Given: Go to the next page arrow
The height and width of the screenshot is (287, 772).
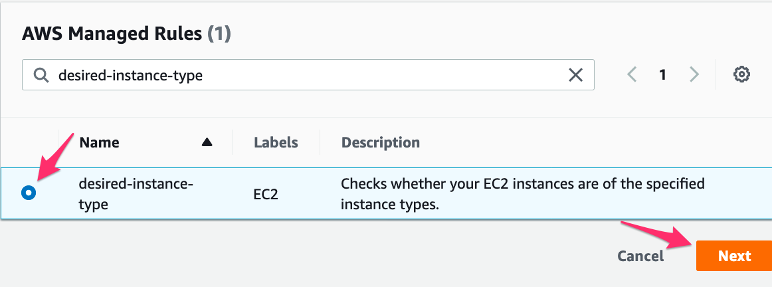Looking at the screenshot, I should [694, 75].
